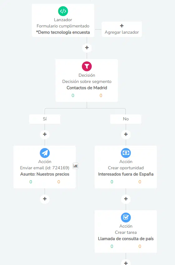Select the Sí branch label
Image resolution: width=175 pixels, height=265 pixels.
[45, 119]
